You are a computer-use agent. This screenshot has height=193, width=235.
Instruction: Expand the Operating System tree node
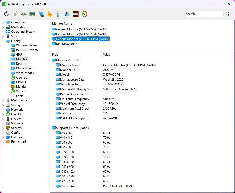pyautogui.click(x=3, y=32)
